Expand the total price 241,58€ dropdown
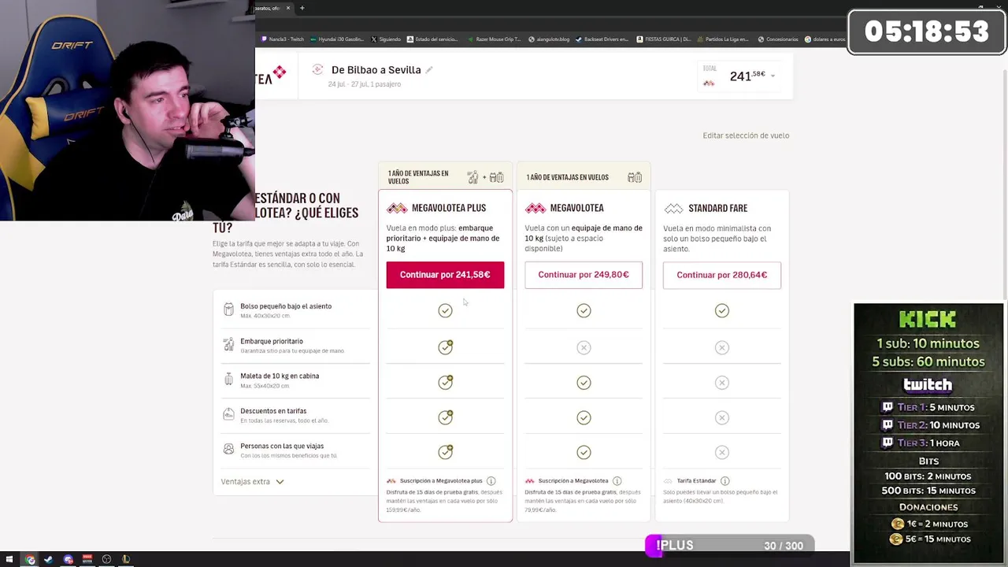 (773, 76)
